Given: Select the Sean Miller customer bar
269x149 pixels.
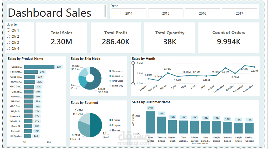Looking at the screenshot, I should [150, 122].
